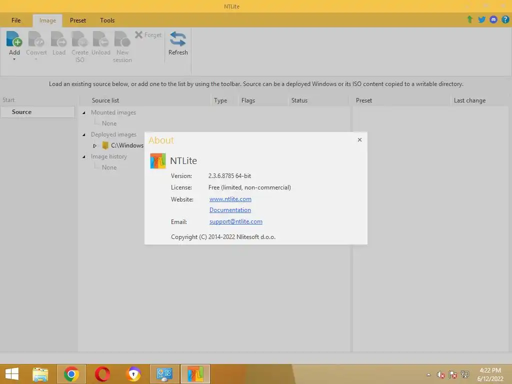The height and width of the screenshot is (384, 512).
Task: Collapse the Mounted images group
Action: pyautogui.click(x=84, y=112)
